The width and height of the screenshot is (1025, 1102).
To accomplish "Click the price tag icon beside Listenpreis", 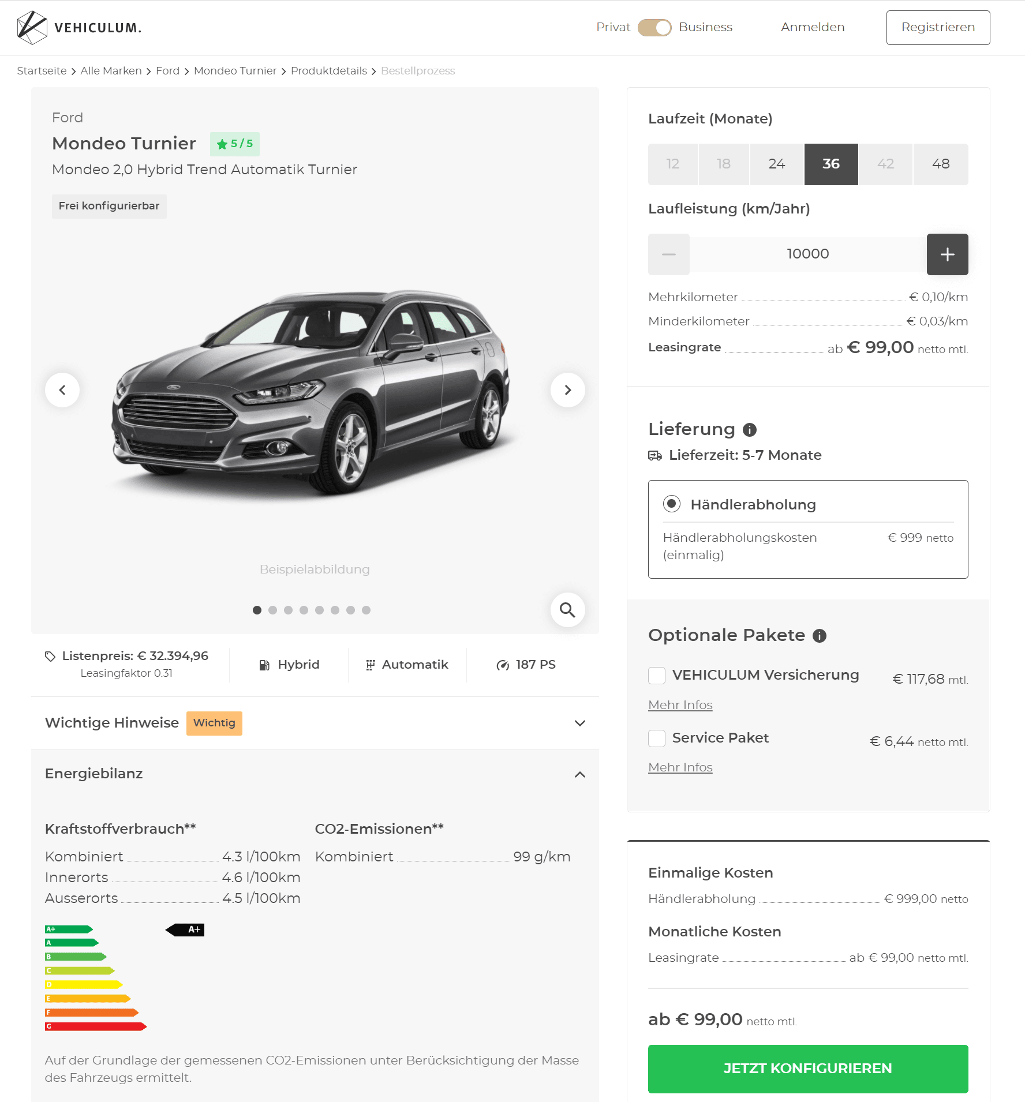I will coord(50,657).
